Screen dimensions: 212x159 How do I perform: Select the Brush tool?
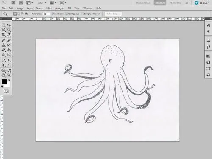(x=8, y=40)
